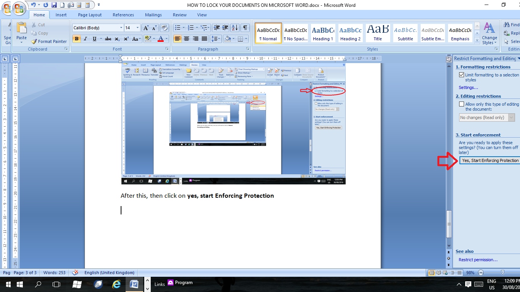520x292 pixels.
Task: Open formatting restrictions Settings link
Action: 468,87
